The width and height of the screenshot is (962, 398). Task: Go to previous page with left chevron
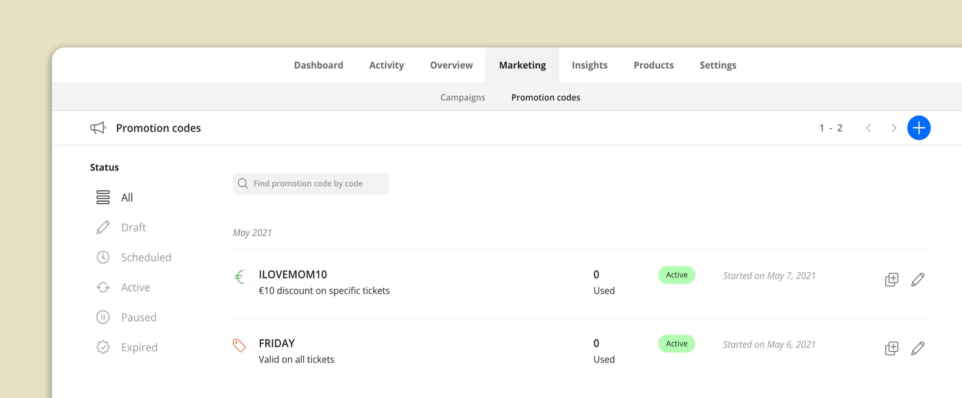point(868,128)
